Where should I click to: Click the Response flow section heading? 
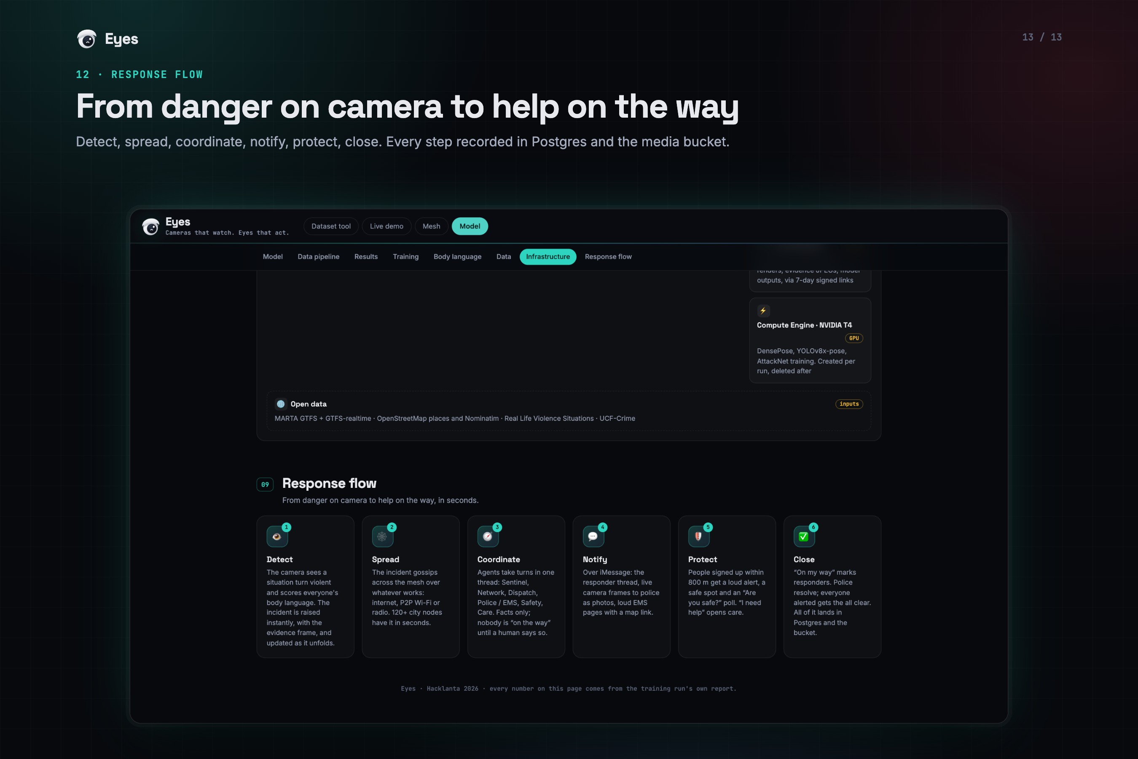tap(329, 483)
